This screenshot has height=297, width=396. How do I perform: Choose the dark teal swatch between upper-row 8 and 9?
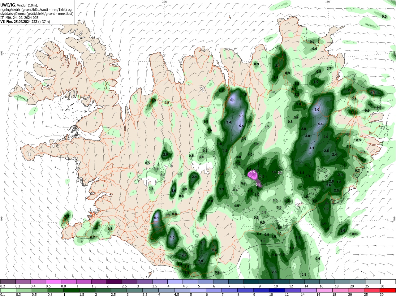pos(251,282)
